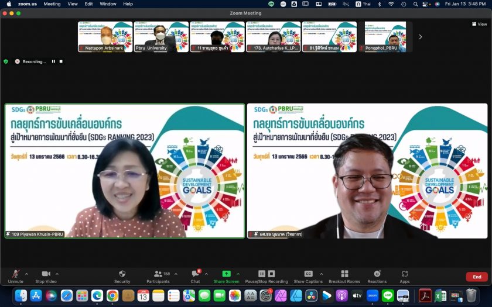
Task: Select the Pbru University video thumbnail
Action: click(161, 37)
